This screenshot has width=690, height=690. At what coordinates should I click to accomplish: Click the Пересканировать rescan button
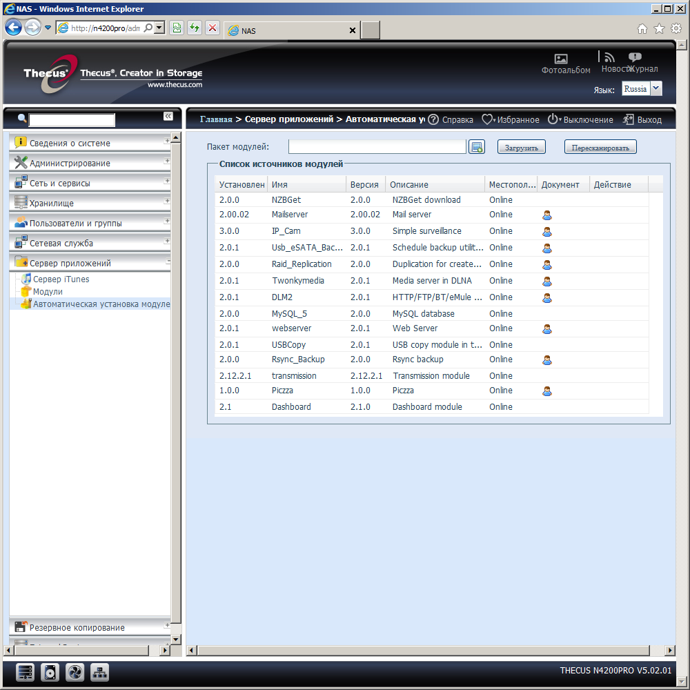pos(600,148)
